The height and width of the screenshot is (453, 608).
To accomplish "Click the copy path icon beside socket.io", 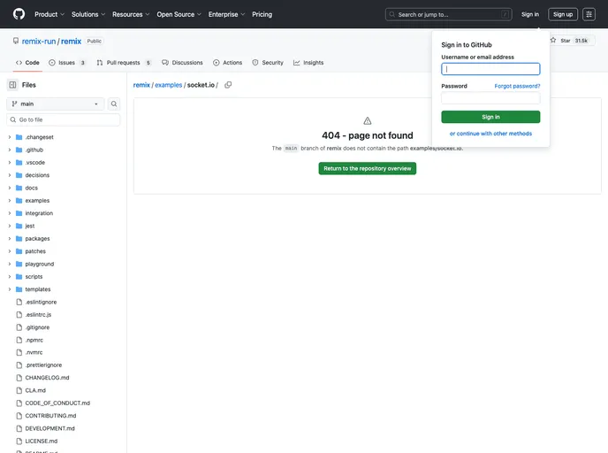I will pyautogui.click(x=228, y=85).
